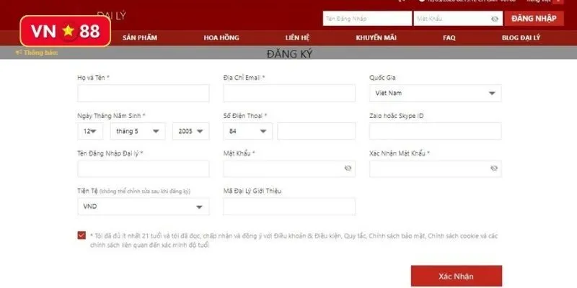Click the Zalo hoặc Skype ID field

click(436, 131)
